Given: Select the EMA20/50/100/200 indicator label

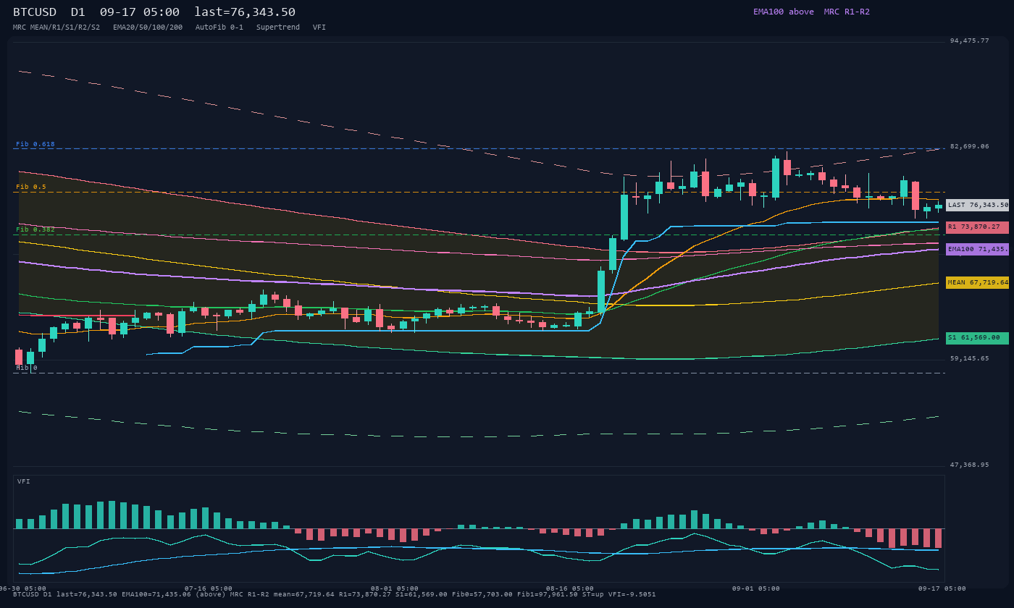Looking at the screenshot, I should [148, 28].
